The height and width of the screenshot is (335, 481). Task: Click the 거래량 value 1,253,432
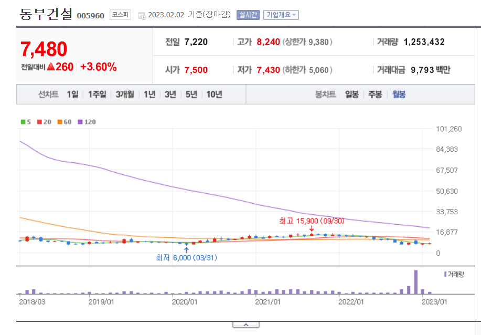(424, 42)
